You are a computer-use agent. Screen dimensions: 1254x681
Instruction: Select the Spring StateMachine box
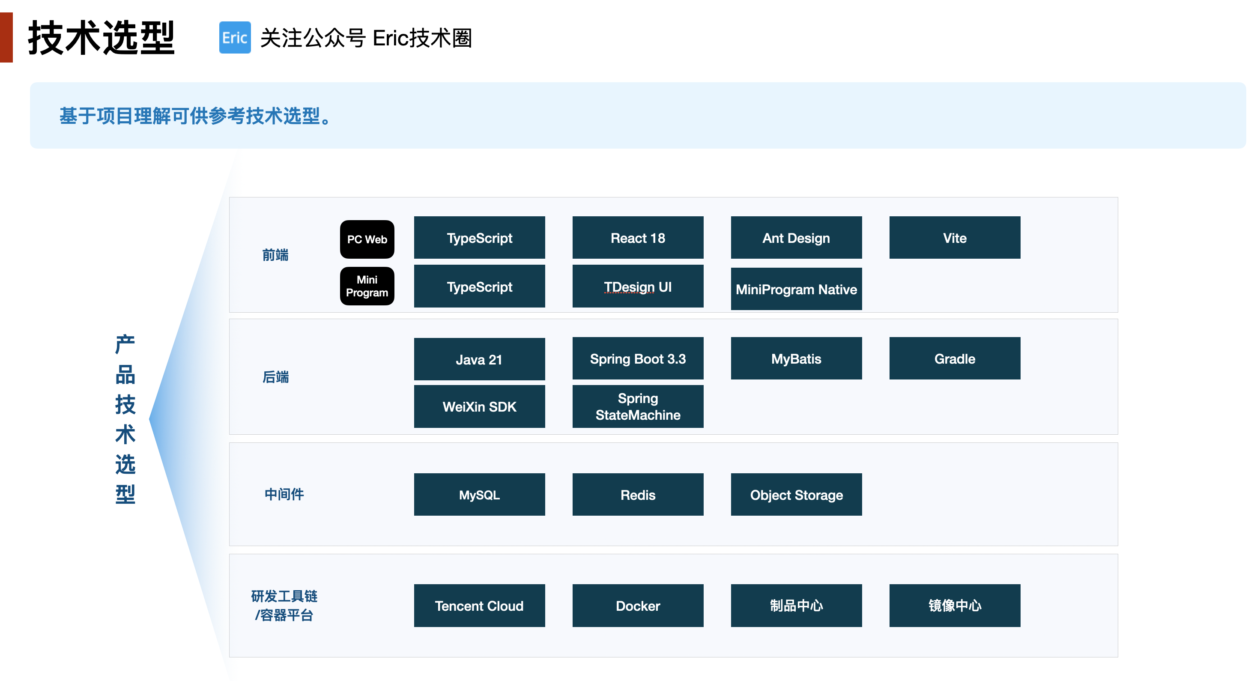point(638,406)
